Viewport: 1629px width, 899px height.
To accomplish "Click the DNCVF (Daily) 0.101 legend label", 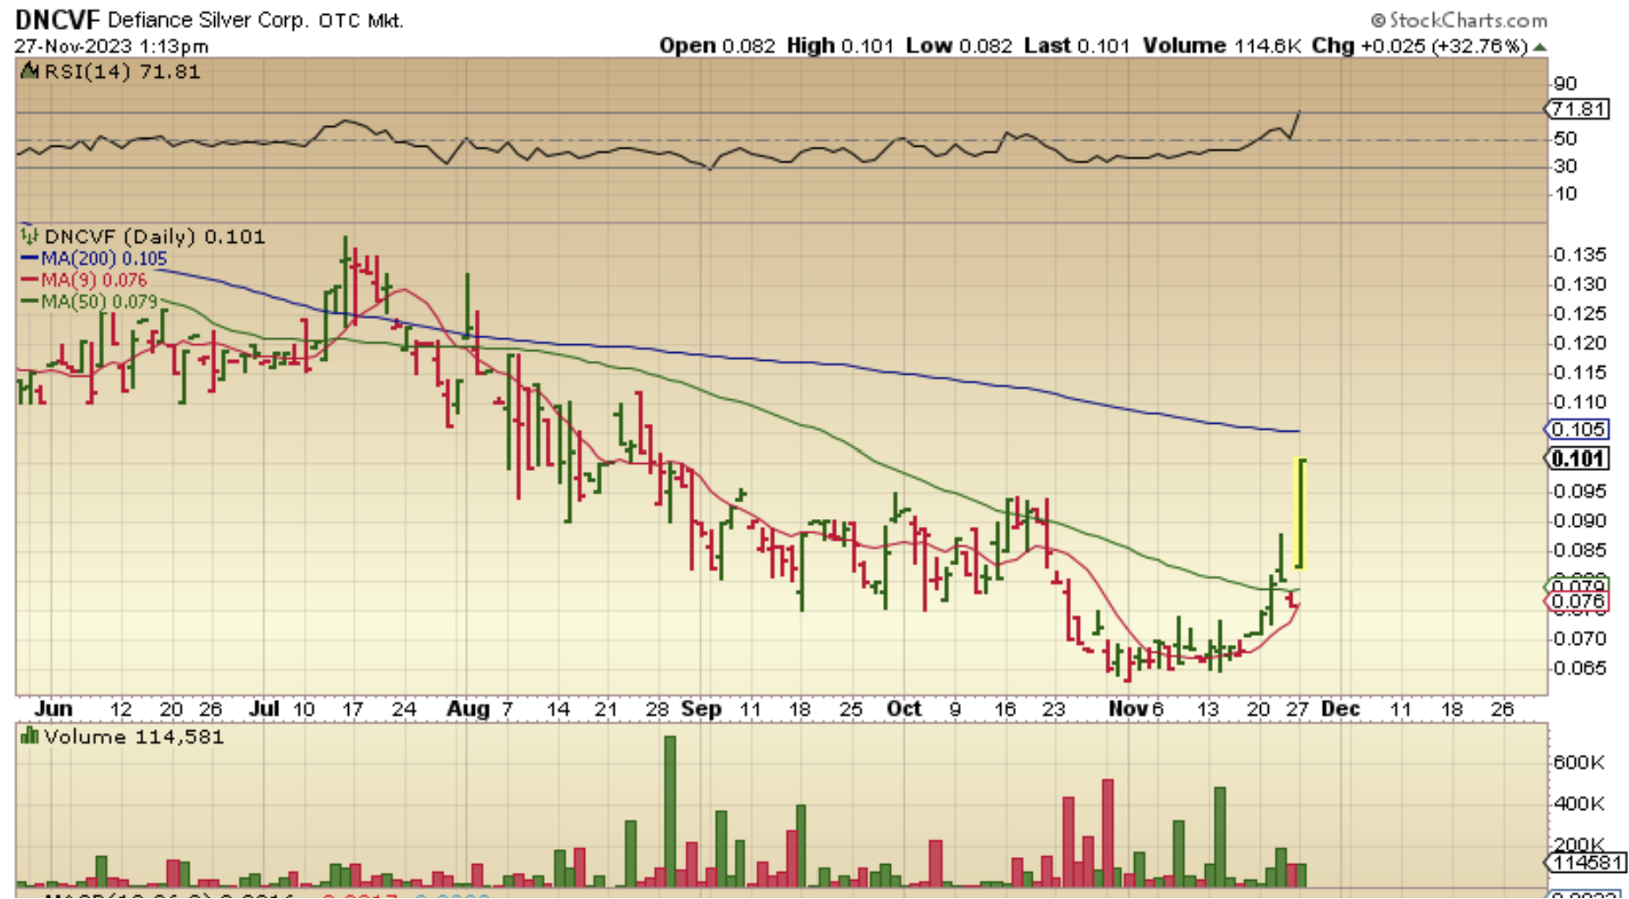I will pyautogui.click(x=154, y=236).
